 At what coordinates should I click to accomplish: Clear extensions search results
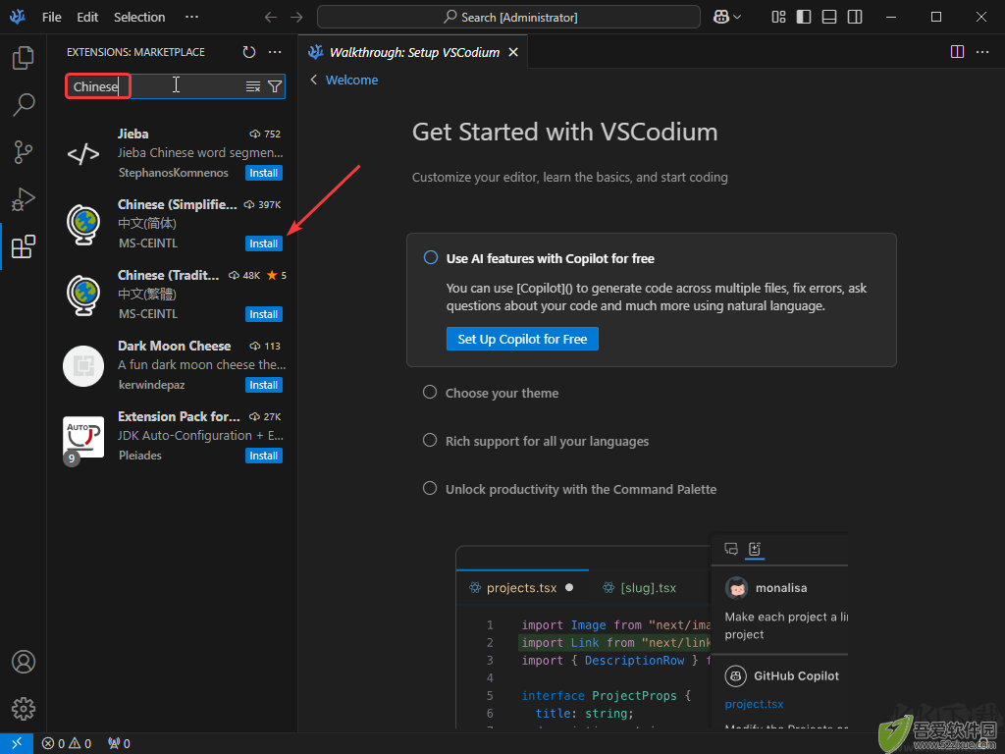[253, 86]
